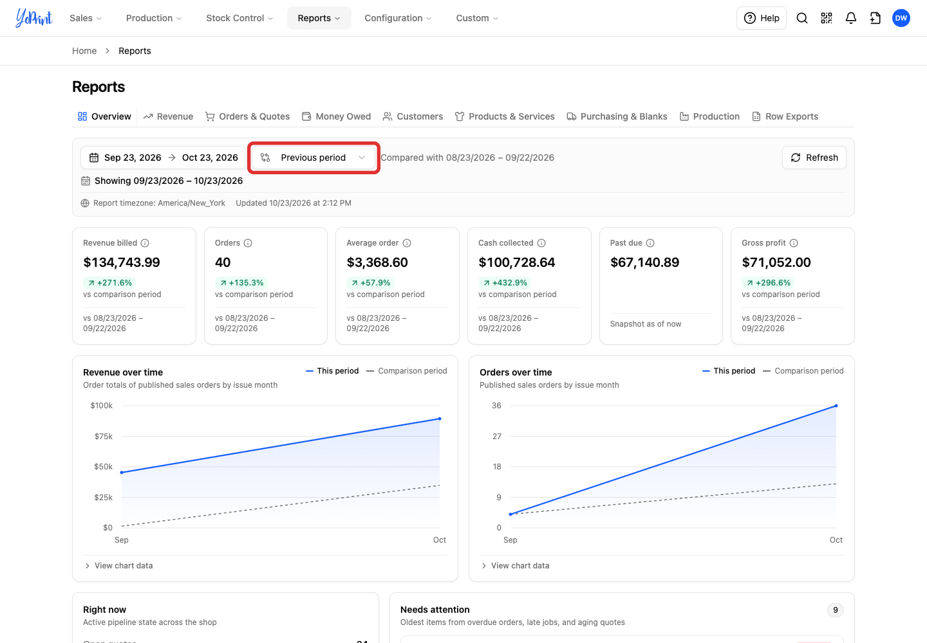
Task: Switch to the Revenue tab
Action: [x=168, y=116]
